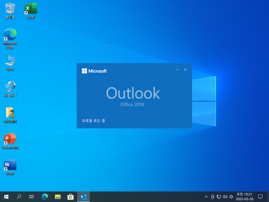
Task: Select the Microsoft Edge desktop shortcut
Action: click(x=10, y=38)
